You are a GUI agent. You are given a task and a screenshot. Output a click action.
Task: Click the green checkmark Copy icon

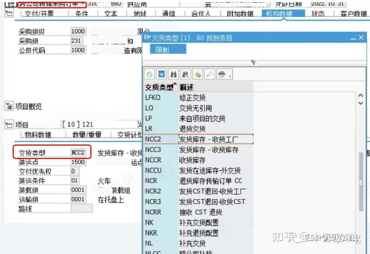point(149,75)
